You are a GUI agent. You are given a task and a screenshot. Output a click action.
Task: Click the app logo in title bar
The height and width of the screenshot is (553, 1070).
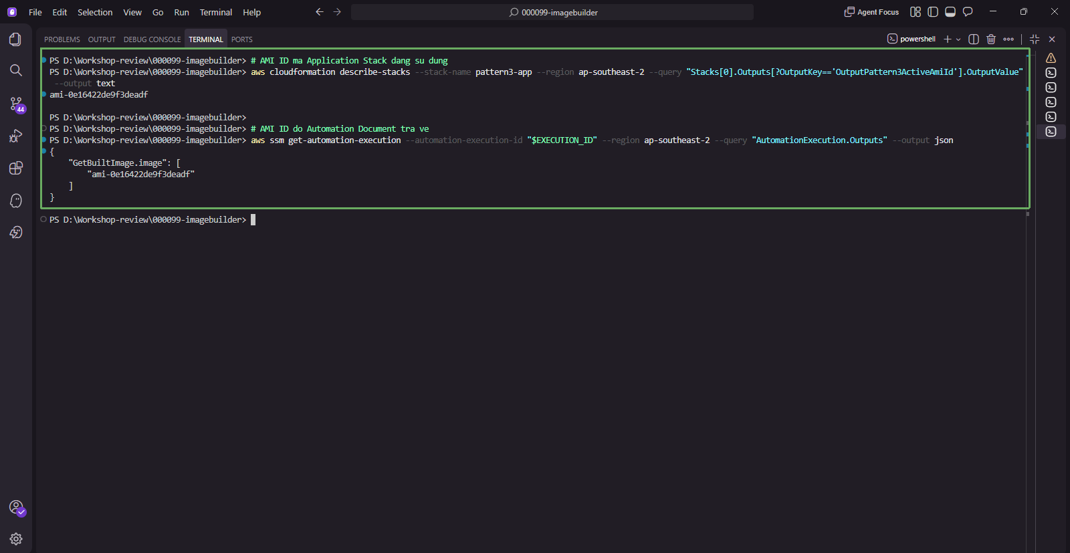click(12, 12)
